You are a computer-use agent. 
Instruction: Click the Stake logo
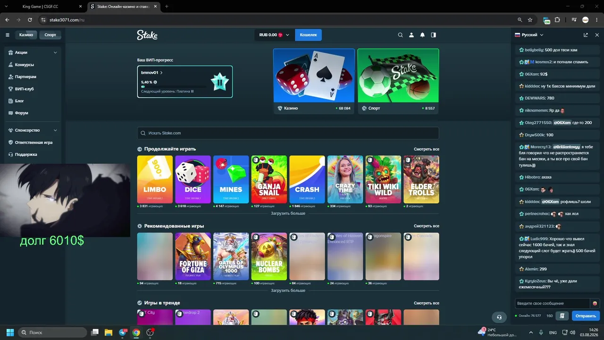coord(147,35)
